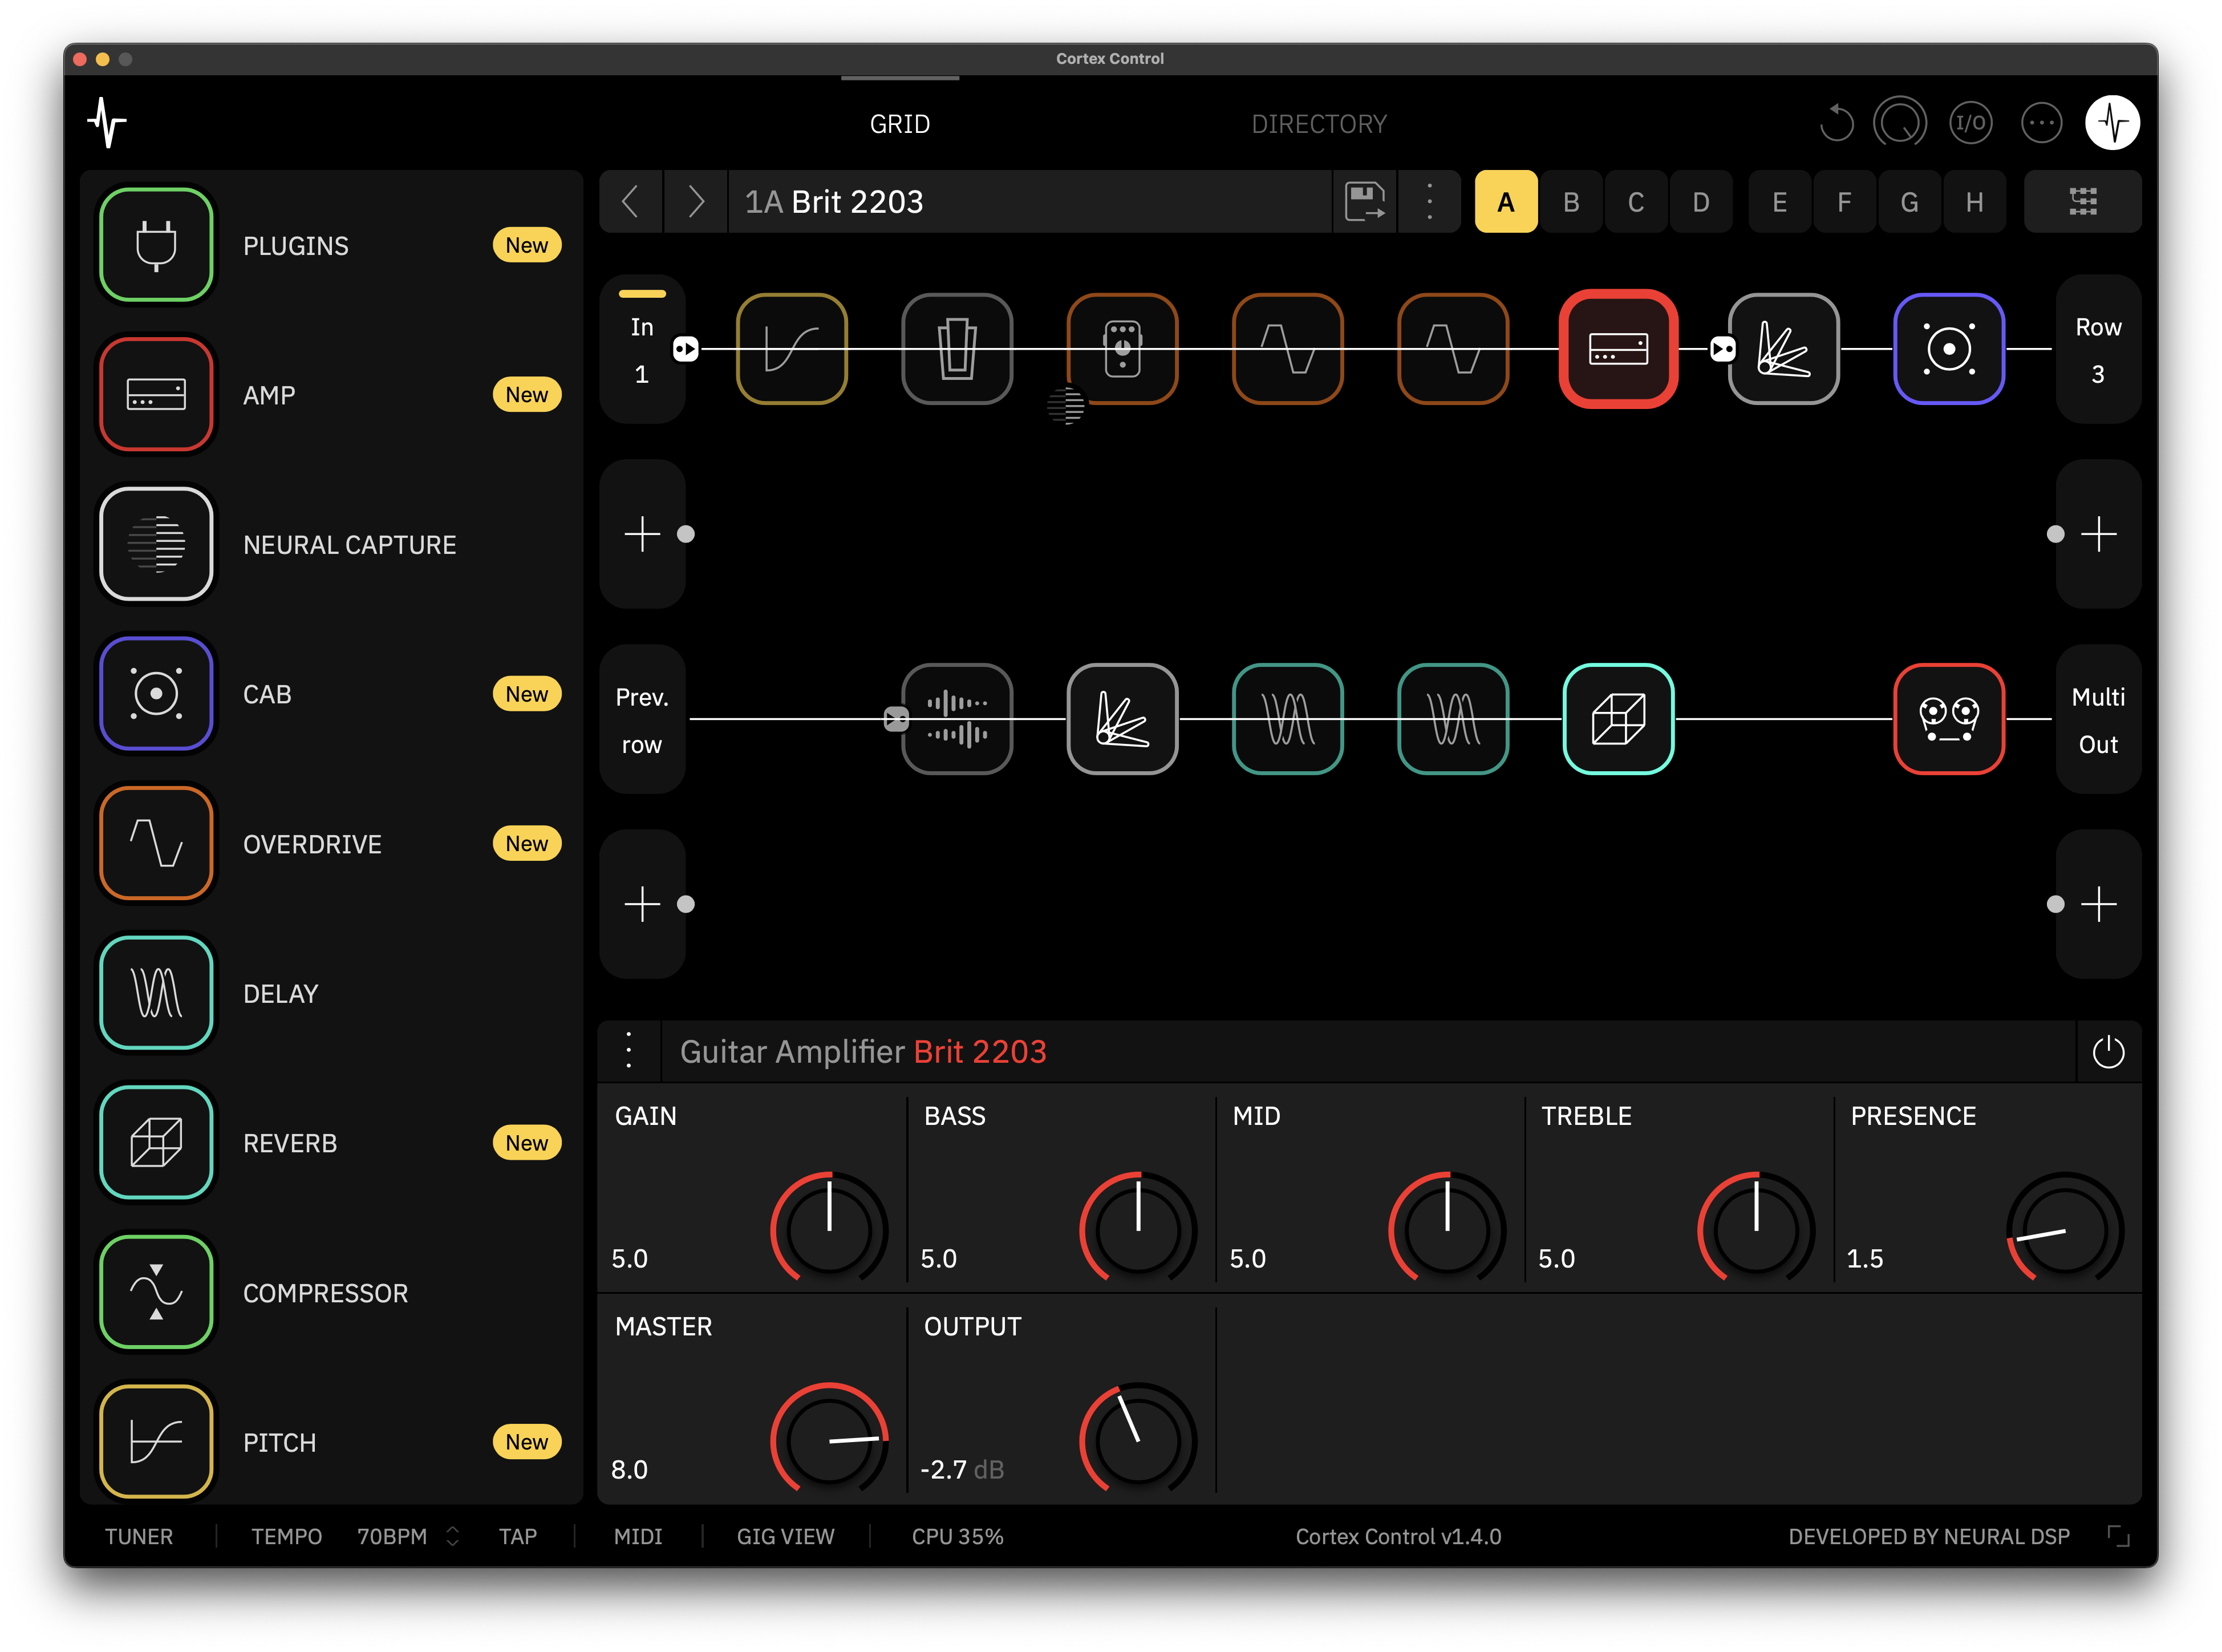Click the save preset icon

tap(1364, 202)
